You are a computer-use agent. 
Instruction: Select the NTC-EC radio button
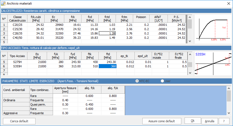[137, 81]
